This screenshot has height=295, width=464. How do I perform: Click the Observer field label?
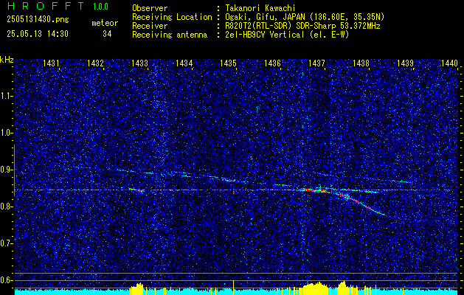pos(150,8)
